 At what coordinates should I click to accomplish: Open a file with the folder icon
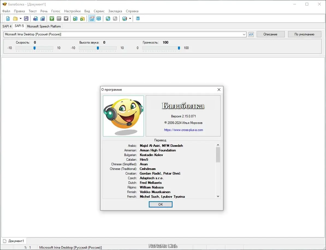click(x=15, y=19)
